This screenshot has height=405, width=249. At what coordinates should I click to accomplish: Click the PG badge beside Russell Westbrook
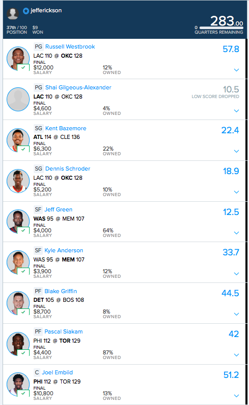pos(38,46)
